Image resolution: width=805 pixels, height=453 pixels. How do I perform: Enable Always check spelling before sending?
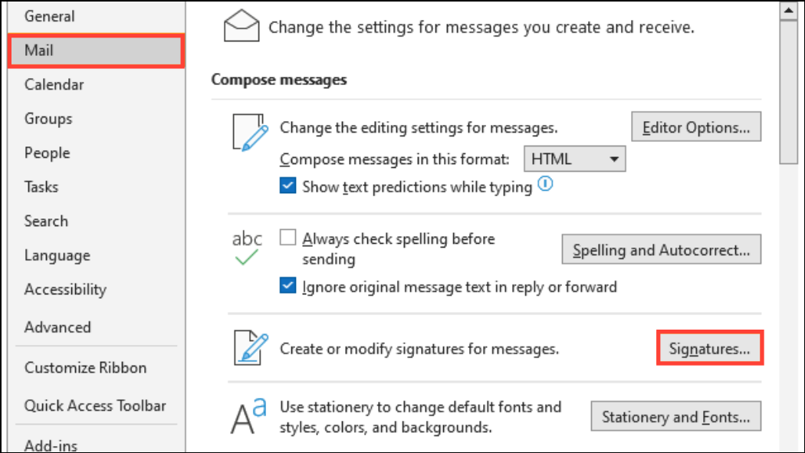tap(288, 238)
